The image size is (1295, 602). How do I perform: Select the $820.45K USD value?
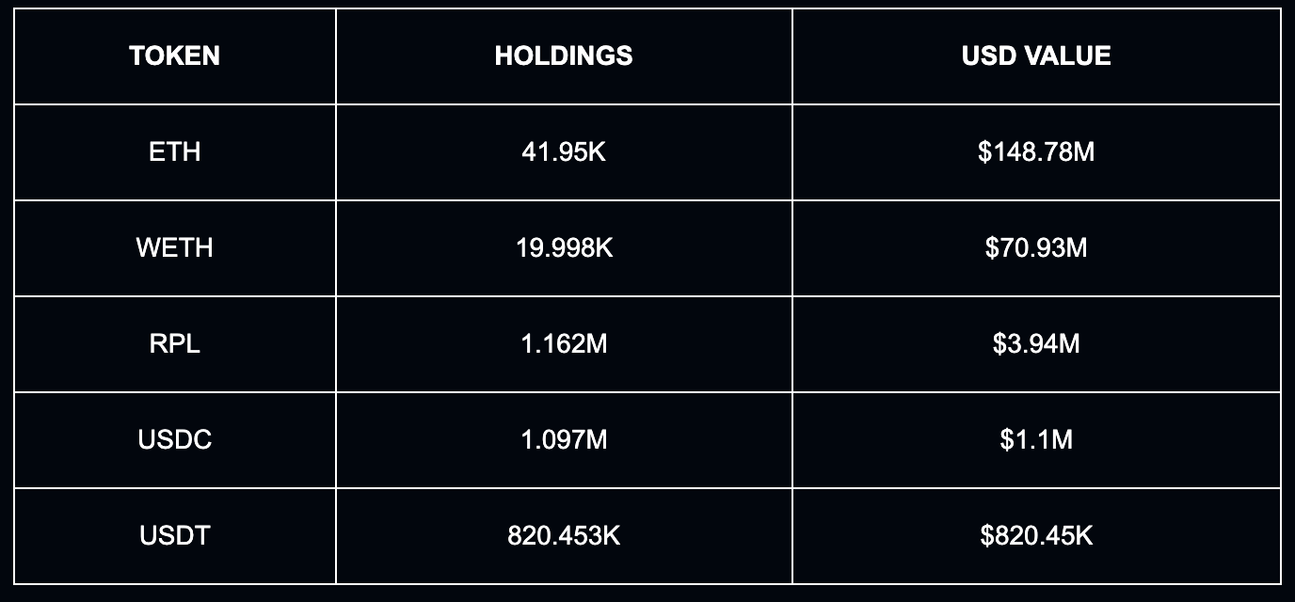point(1036,535)
